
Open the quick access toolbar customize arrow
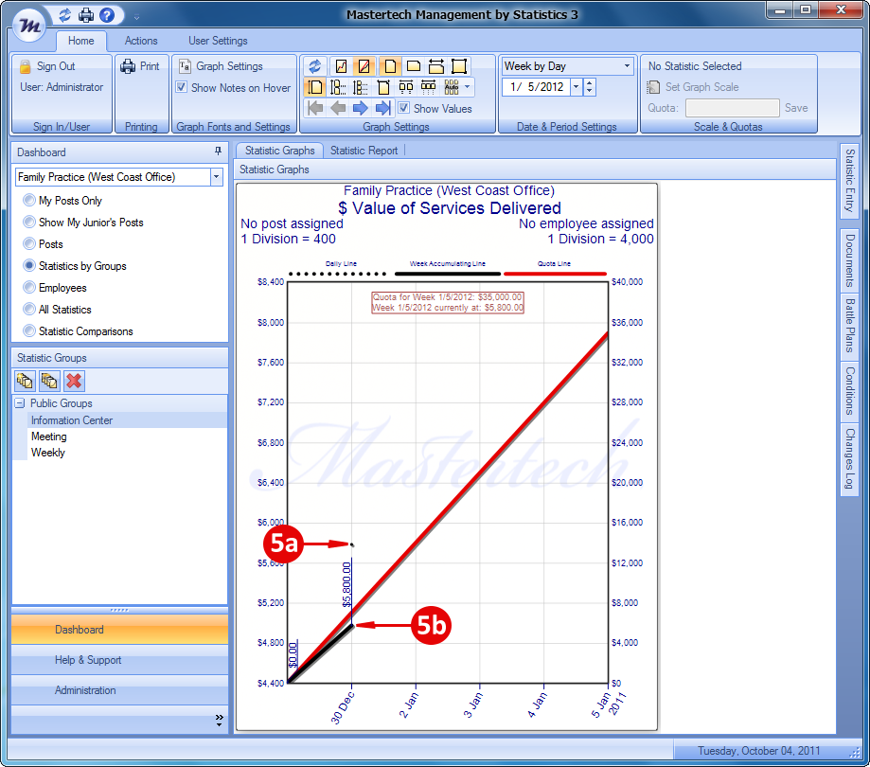click(x=136, y=17)
